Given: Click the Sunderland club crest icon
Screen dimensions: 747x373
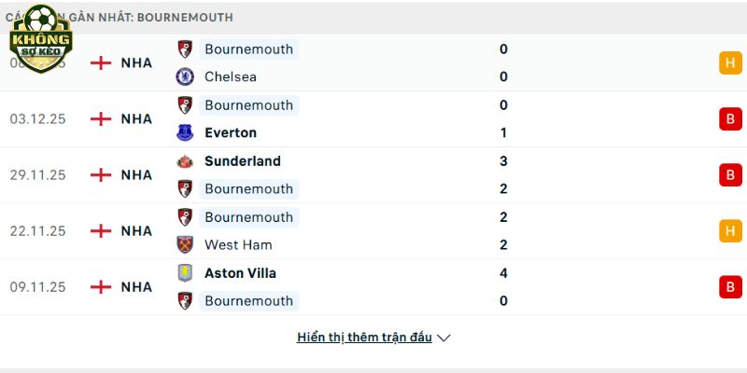Looking at the screenshot, I should (x=185, y=161).
